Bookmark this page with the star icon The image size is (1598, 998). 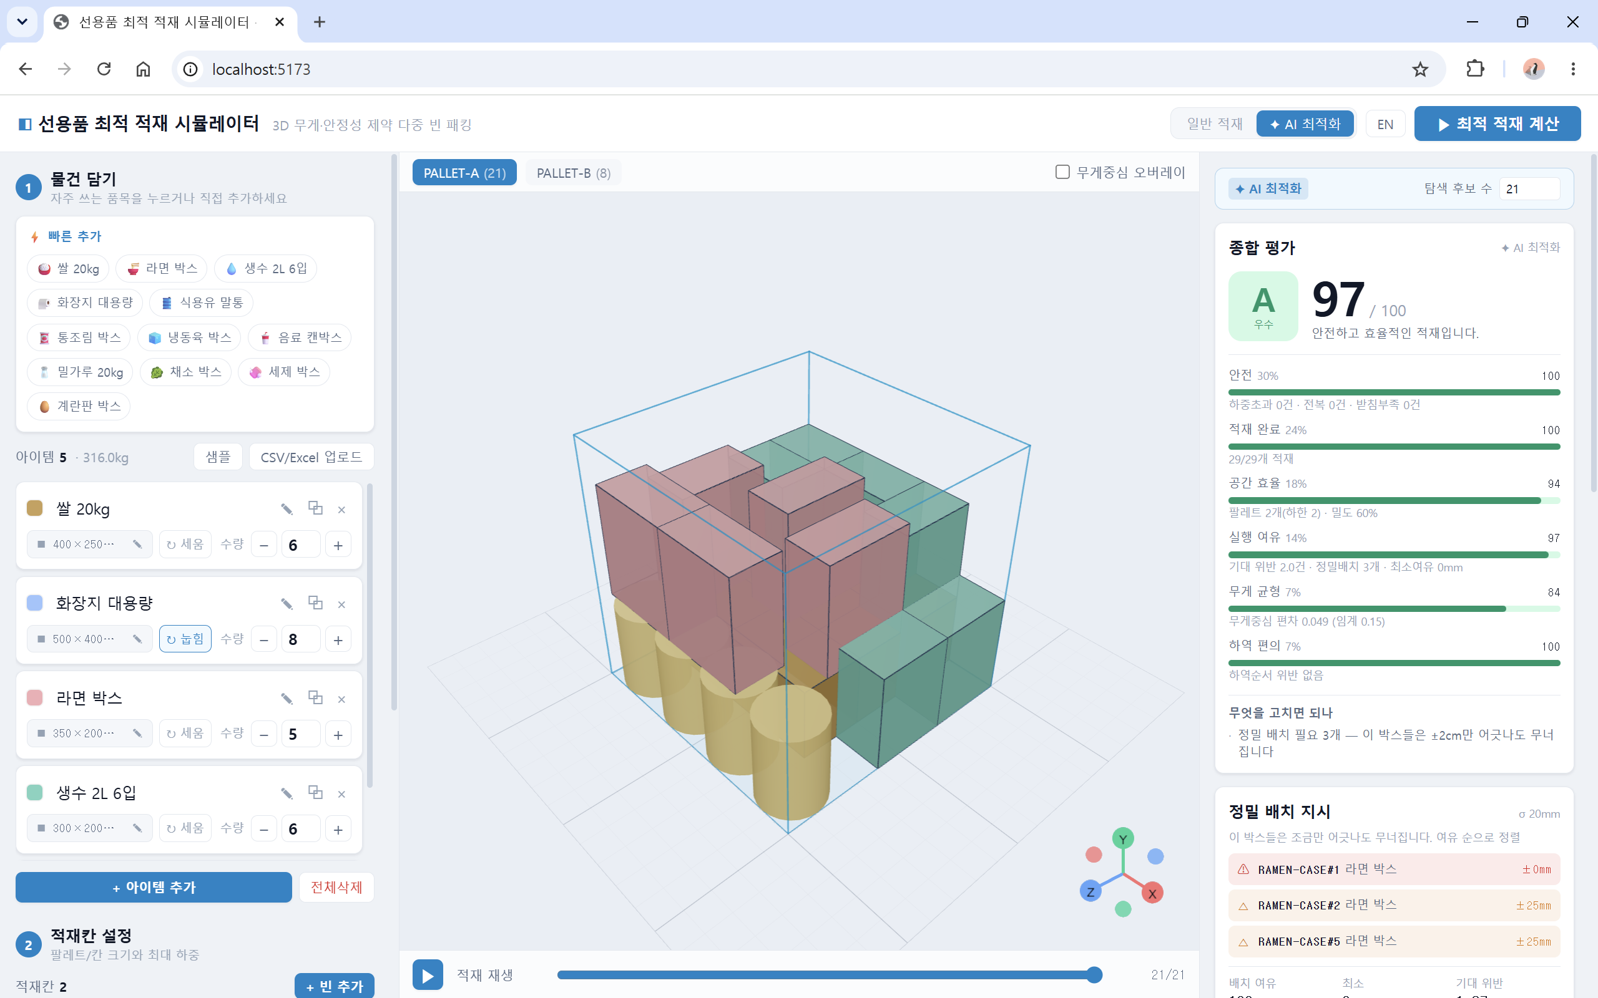pos(1419,69)
